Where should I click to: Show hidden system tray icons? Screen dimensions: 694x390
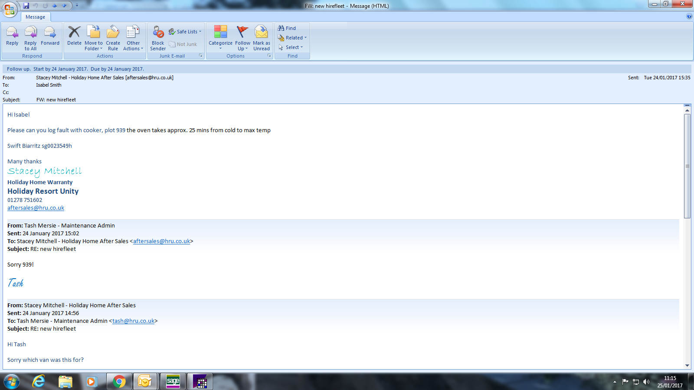click(x=615, y=382)
